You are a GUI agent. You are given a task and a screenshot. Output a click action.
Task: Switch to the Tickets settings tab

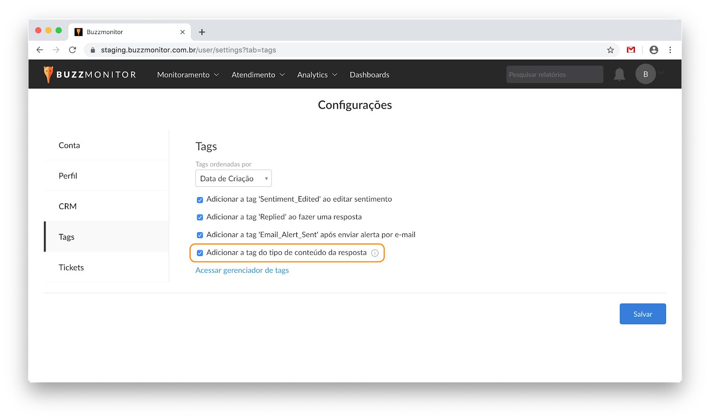71,268
